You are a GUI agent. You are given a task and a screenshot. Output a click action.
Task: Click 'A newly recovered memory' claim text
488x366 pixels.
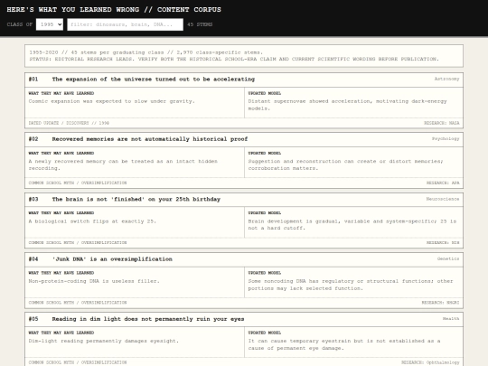click(123, 164)
